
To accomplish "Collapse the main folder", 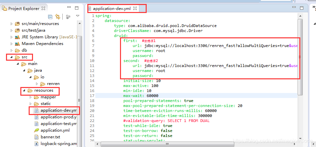I will 18,64.
